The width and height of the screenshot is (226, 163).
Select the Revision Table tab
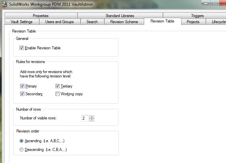click(x=162, y=21)
